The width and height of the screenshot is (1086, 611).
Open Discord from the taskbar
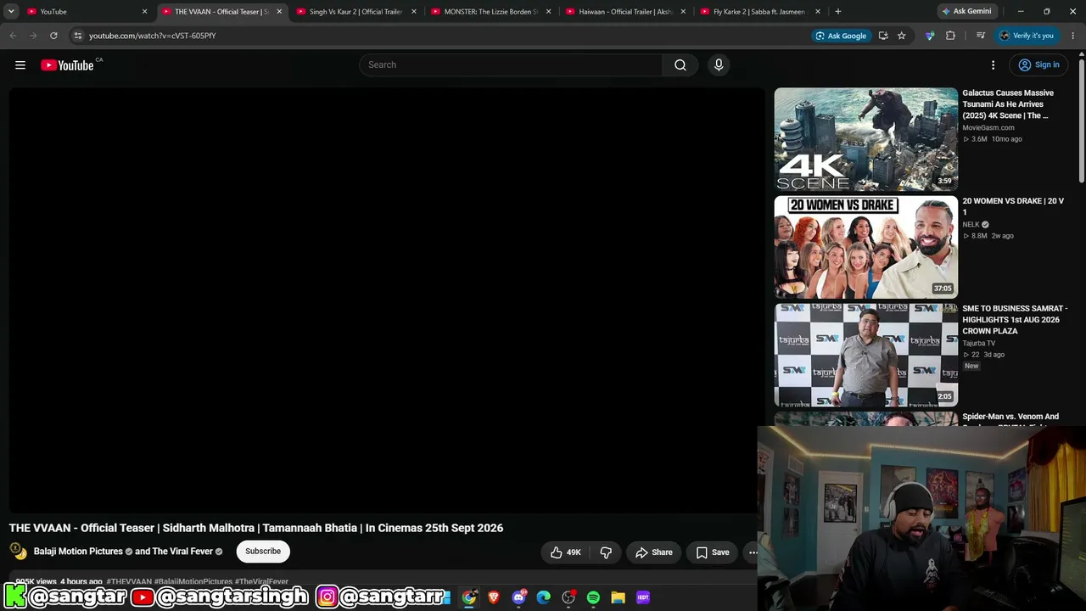(518, 597)
